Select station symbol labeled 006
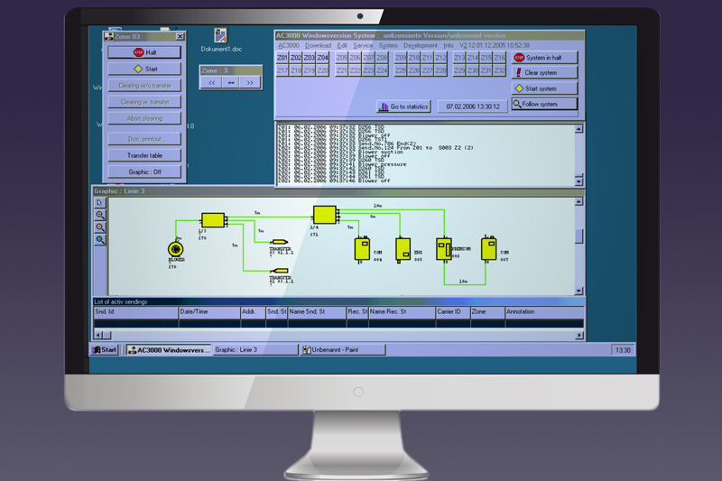Screen dimensions: 722x481 click(444, 249)
